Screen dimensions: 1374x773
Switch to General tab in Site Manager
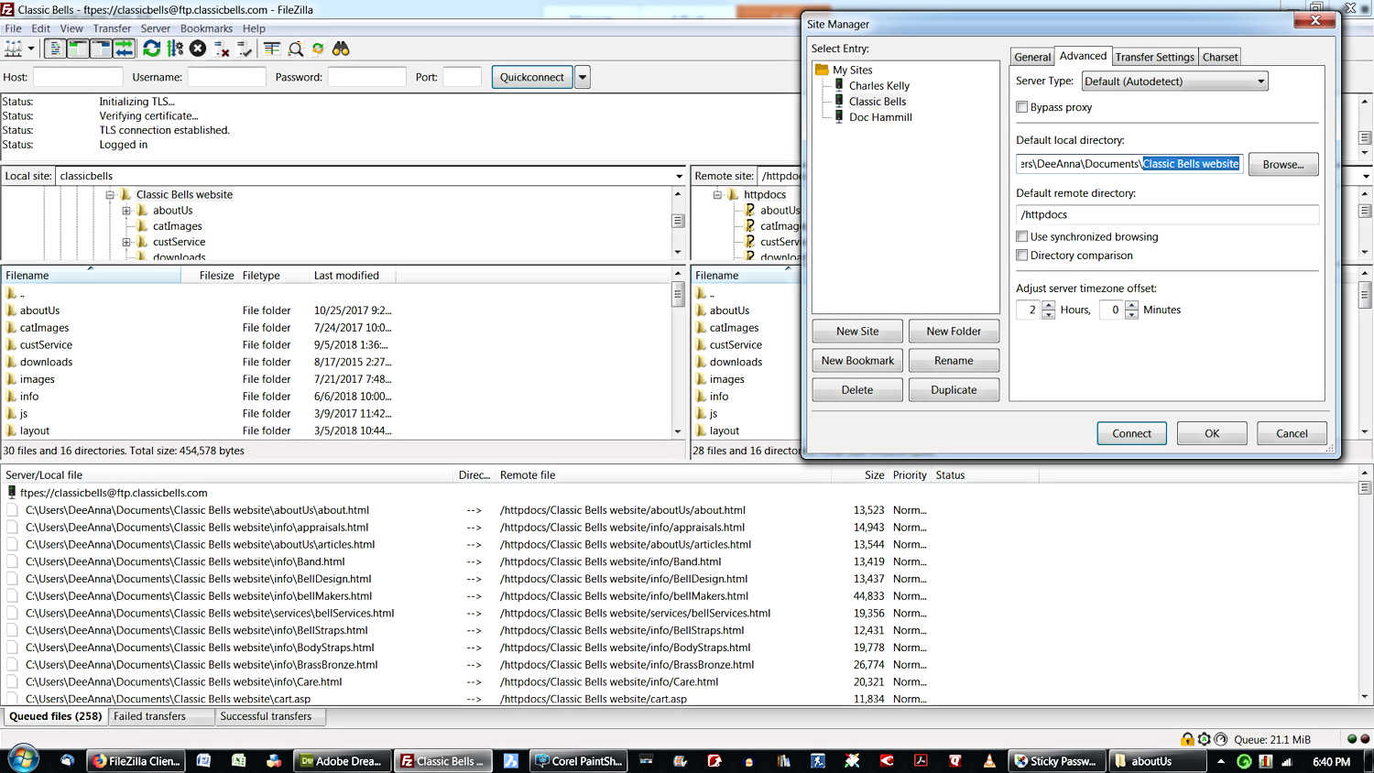[x=1032, y=57]
